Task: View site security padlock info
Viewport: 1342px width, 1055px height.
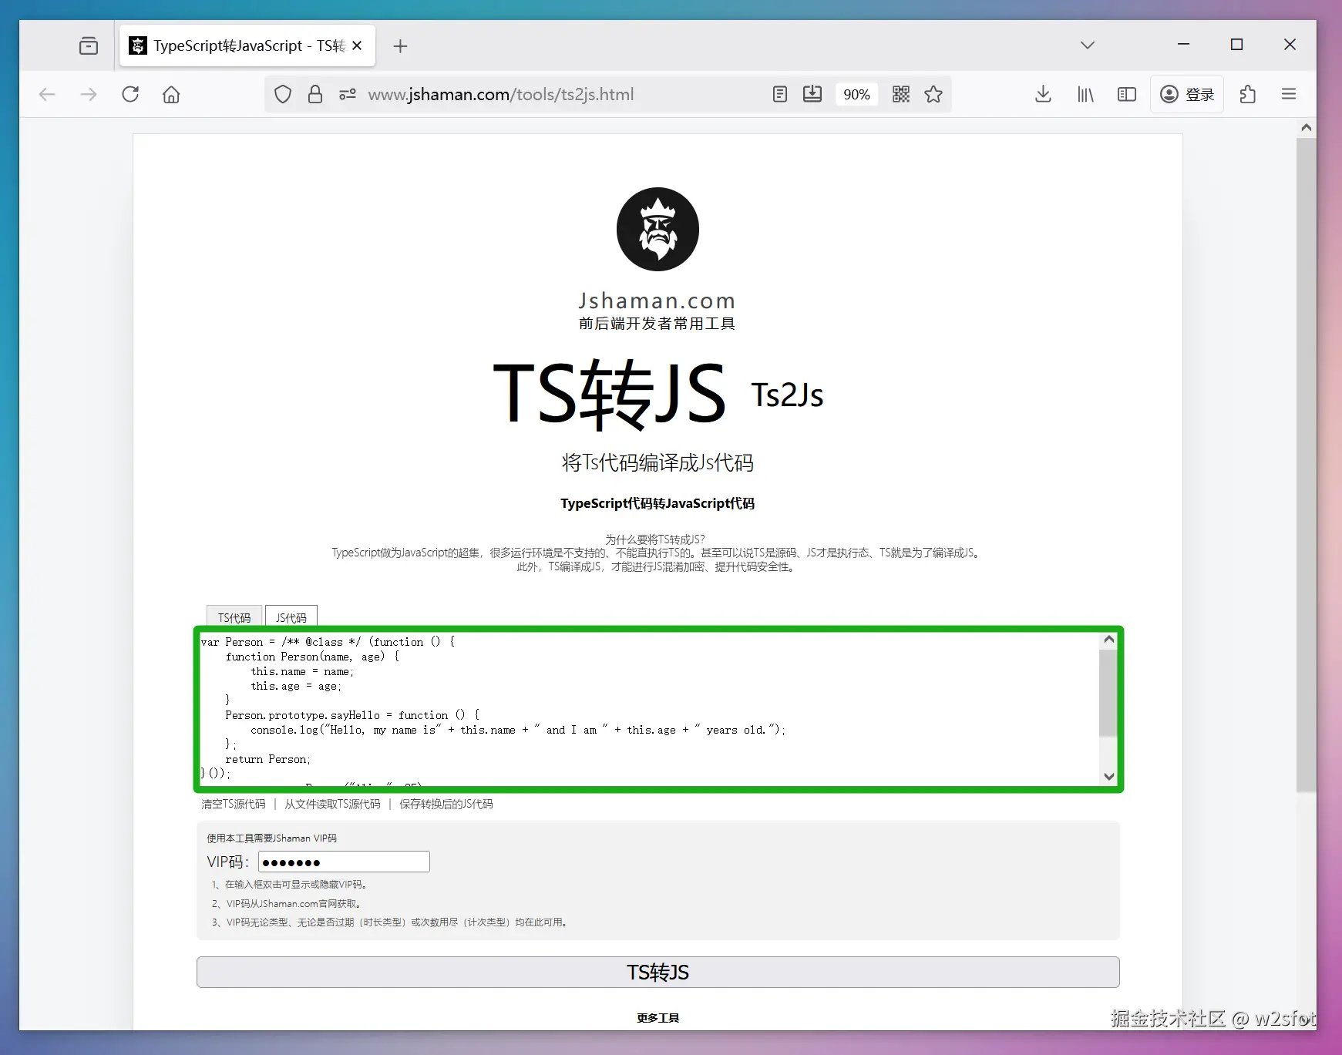Action: (315, 94)
